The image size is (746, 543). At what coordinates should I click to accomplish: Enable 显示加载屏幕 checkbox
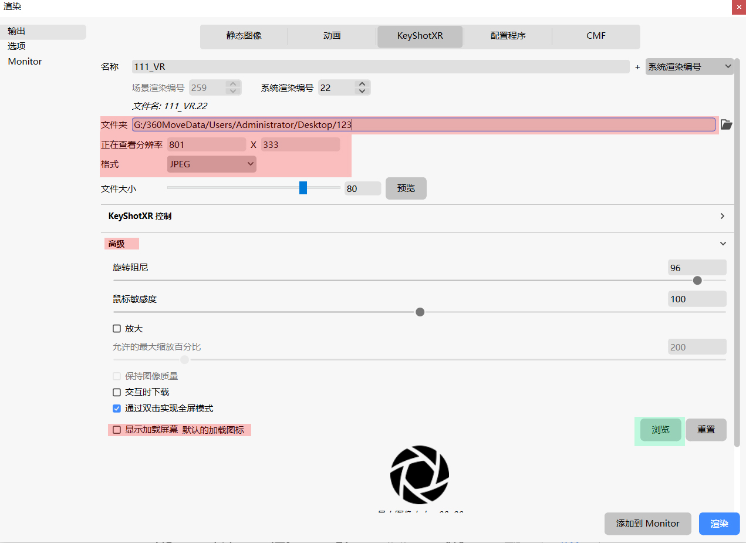click(x=117, y=430)
